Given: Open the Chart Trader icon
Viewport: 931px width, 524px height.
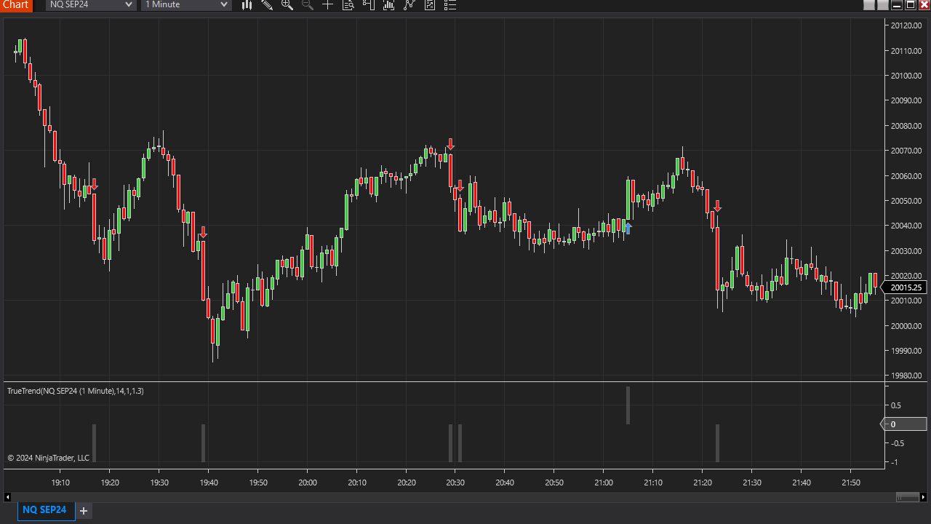Looking at the screenshot, I should [369, 5].
